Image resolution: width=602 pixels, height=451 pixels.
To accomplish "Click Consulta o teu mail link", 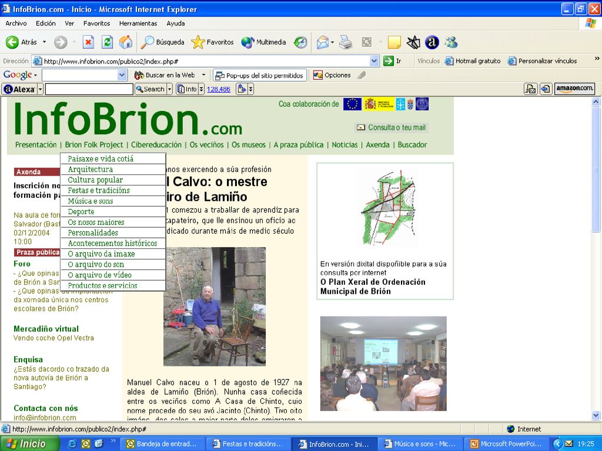I will pyautogui.click(x=391, y=127).
